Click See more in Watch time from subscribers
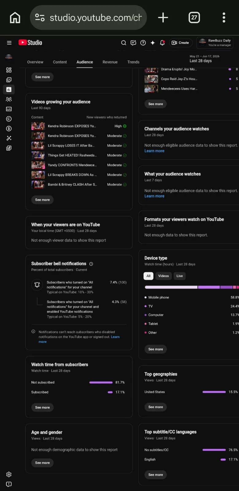239x491 pixels. [42, 408]
